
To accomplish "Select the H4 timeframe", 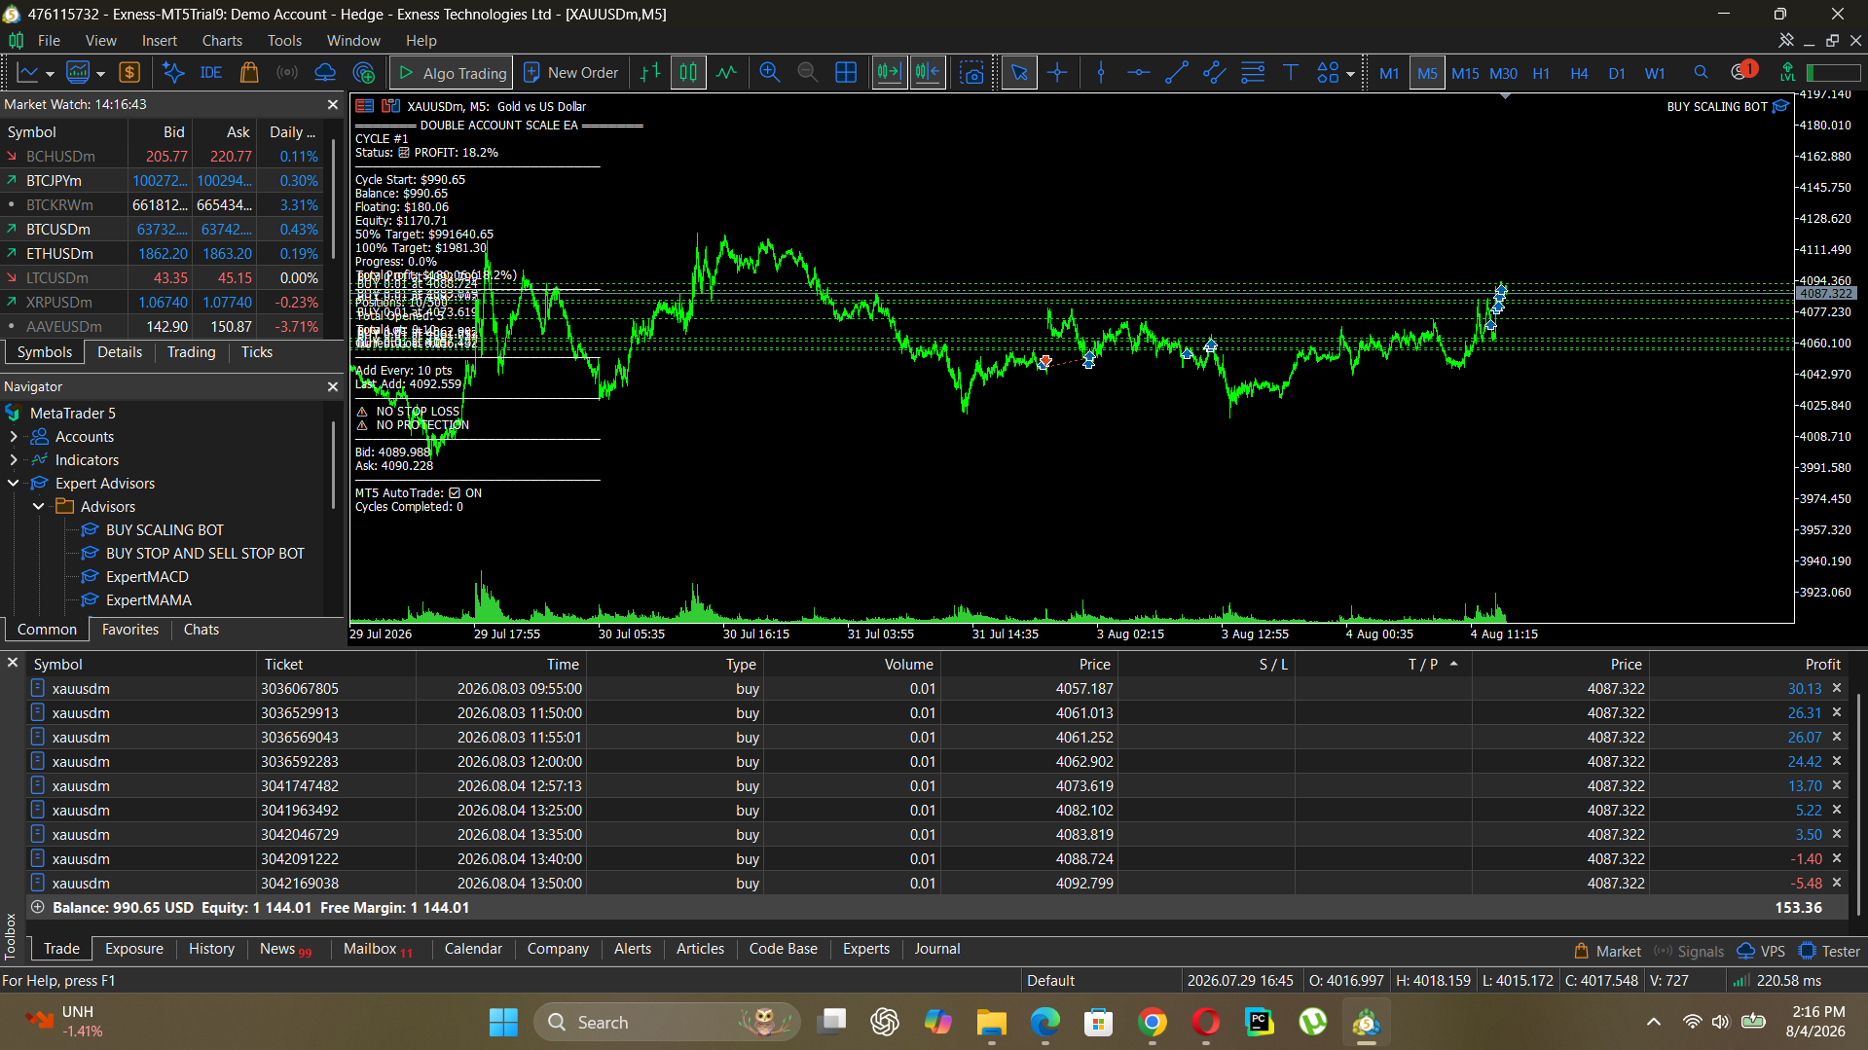I will (x=1579, y=73).
